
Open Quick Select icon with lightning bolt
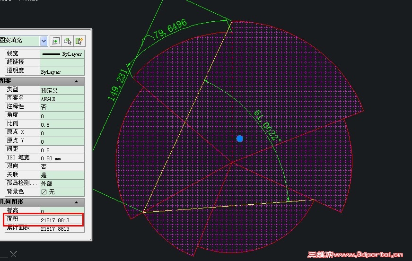pos(79,41)
